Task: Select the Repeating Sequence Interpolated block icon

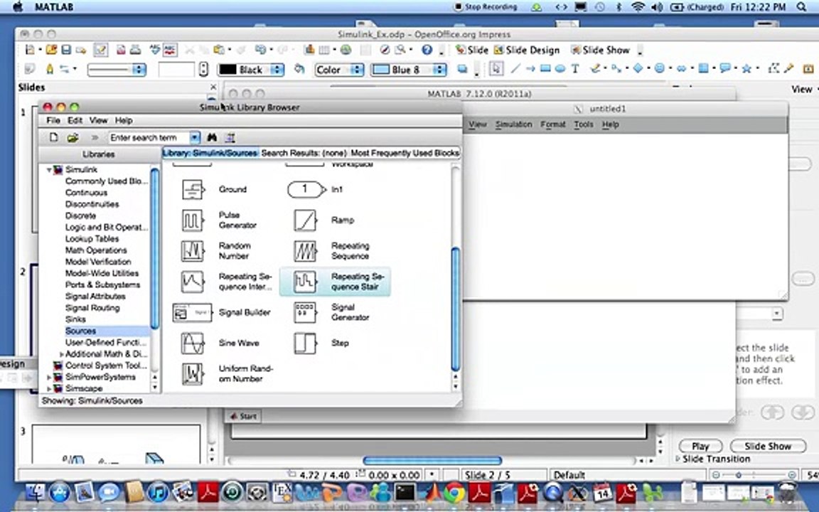Action: [x=192, y=282]
